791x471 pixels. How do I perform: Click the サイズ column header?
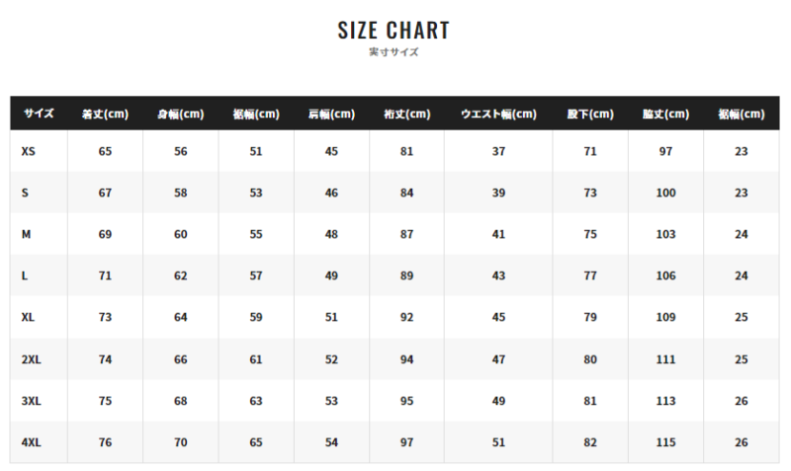click(x=39, y=114)
